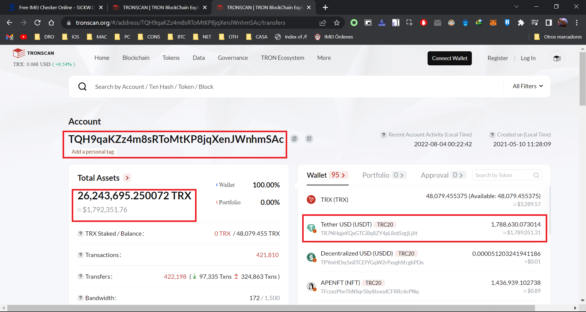Image resolution: width=586 pixels, height=312 pixels.
Task: Open the Otros marcadores folder
Action: click(x=558, y=37)
